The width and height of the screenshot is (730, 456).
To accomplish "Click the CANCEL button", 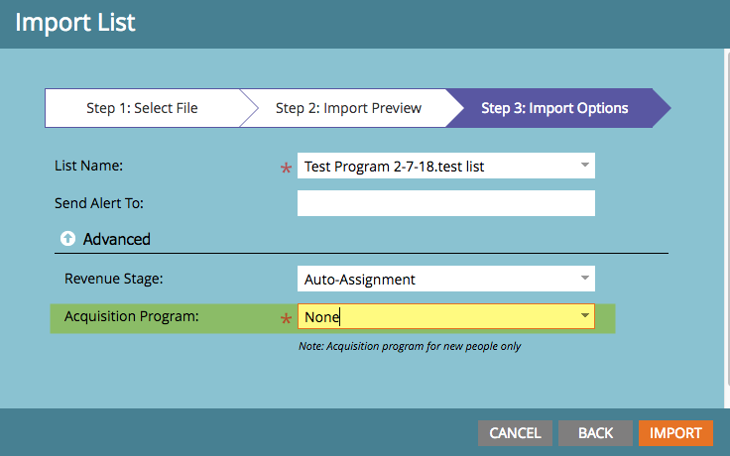I will pyautogui.click(x=515, y=433).
